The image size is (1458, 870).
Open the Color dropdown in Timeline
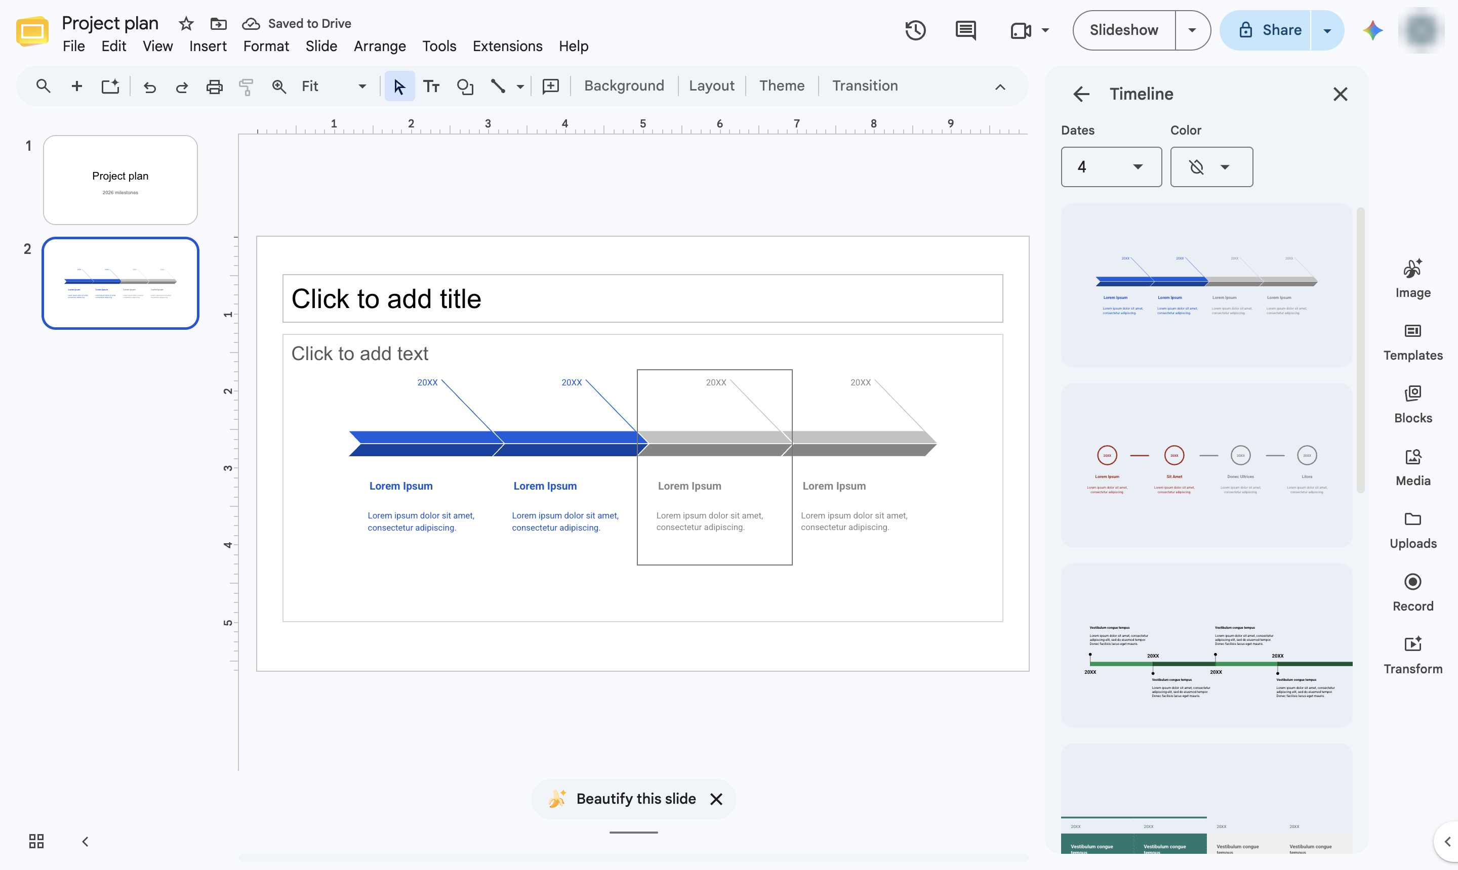pos(1211,166)
